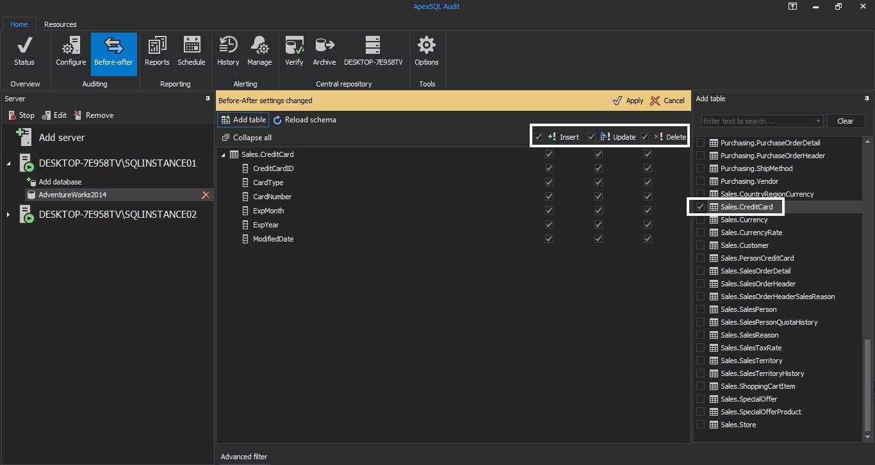Uncheck Update for ExpMonth column
Screen dimensions: 875x465
pos(598,211)
